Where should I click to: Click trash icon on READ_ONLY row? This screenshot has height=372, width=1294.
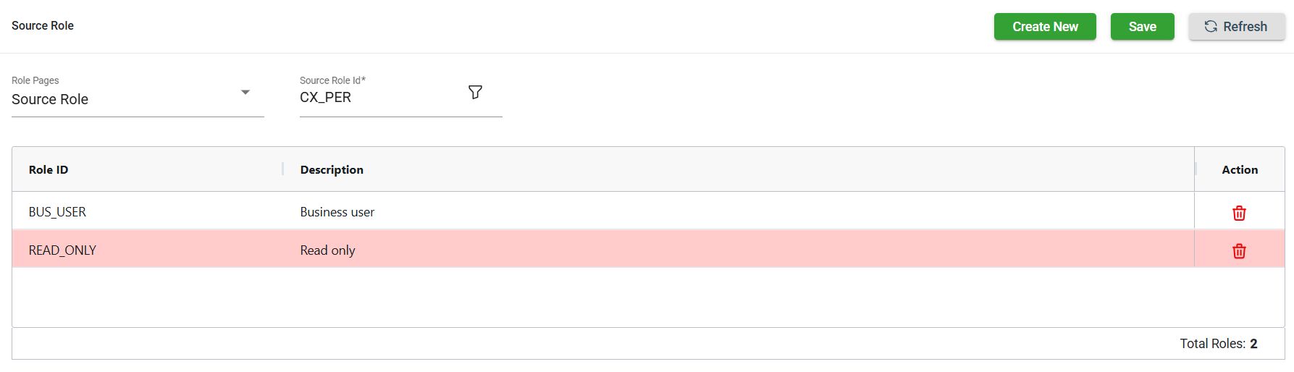coord(1239,251)
